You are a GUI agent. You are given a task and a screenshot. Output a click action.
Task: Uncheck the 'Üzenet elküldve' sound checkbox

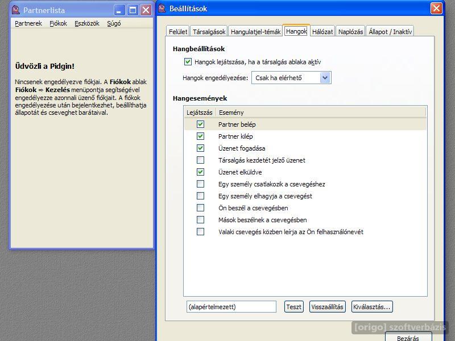(x=200, y=172)
